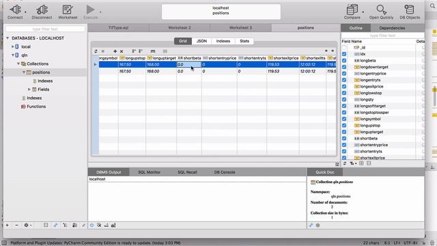Click the refresh icon under the Outline list
The image size is (437, 246).
pyautogui.click(x=345, y=163)
